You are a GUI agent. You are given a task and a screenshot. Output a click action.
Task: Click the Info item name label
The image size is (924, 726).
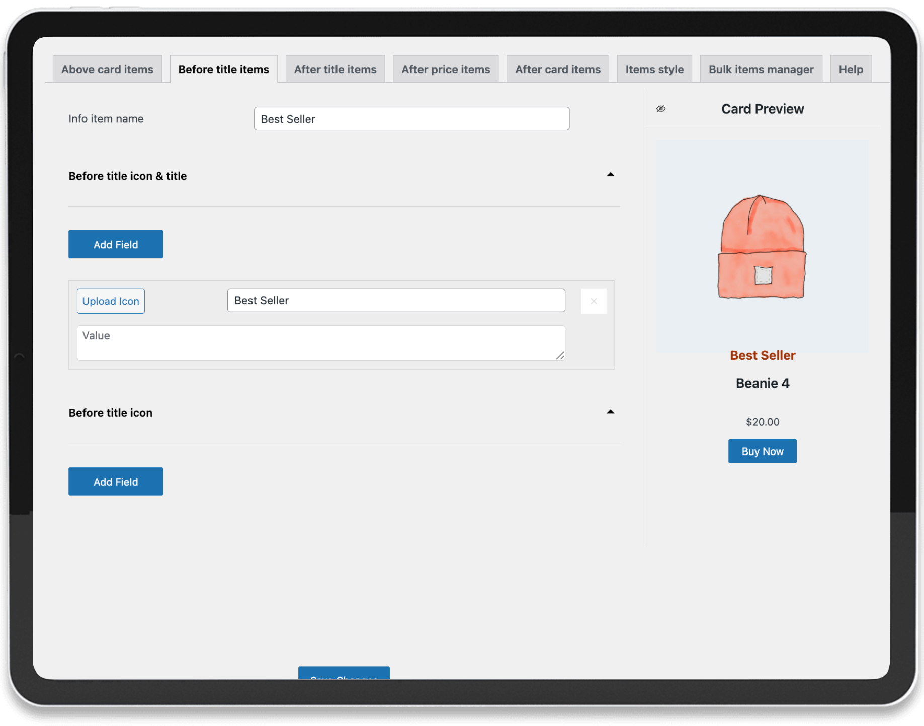(106, 119)
